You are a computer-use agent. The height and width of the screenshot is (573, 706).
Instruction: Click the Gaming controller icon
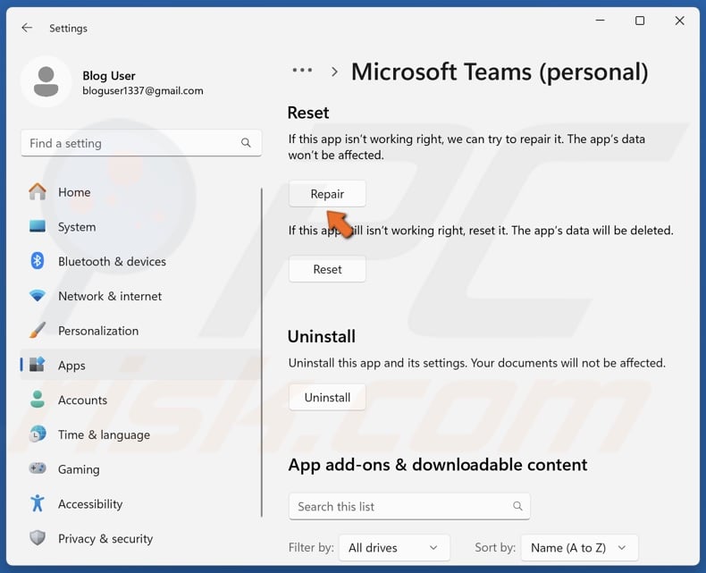tap(38, 469)
